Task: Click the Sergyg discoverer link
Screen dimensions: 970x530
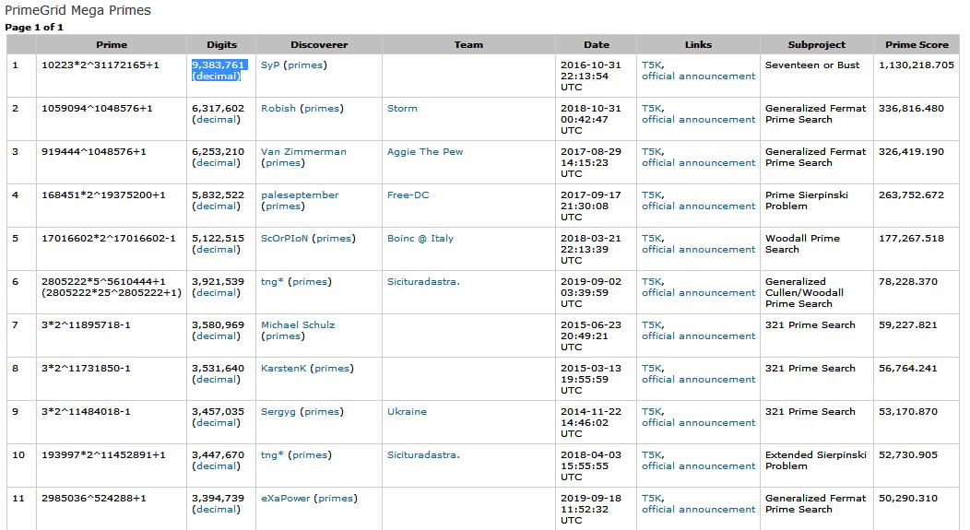Action: [x=278, y=412]
